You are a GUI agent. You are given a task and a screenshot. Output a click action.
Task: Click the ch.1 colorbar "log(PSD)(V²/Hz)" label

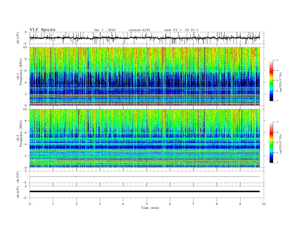click(280, 82)
